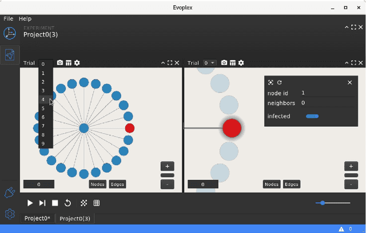This screenshot has width=366, height=233.
Task: Open the Projects page icon in sidebar
Action: click(10, 33)
